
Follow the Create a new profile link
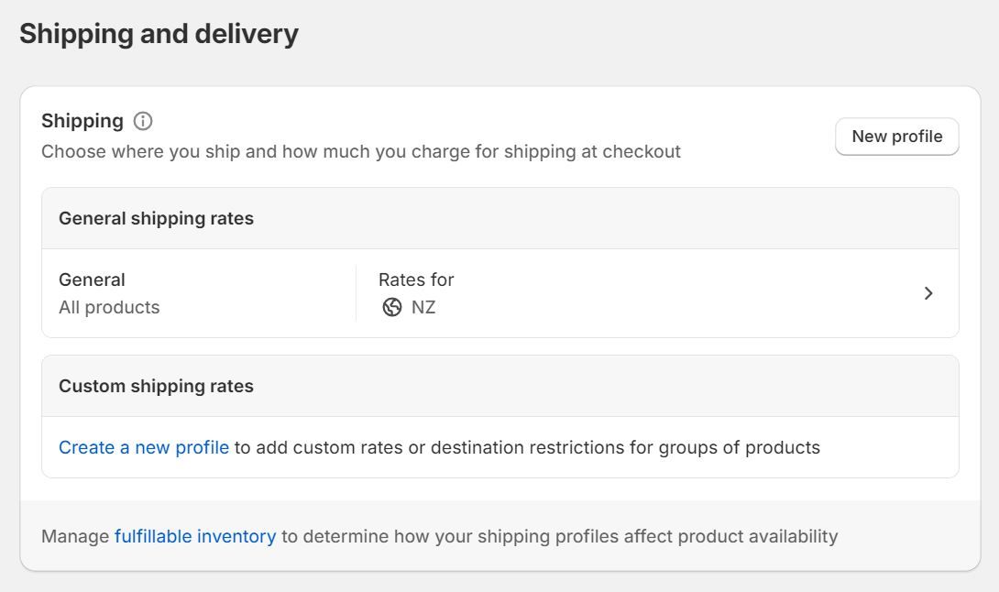coord(144,447)
